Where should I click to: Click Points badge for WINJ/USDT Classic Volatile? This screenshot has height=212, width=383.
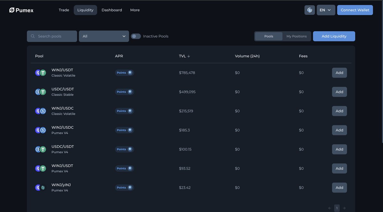coord(124,73)
